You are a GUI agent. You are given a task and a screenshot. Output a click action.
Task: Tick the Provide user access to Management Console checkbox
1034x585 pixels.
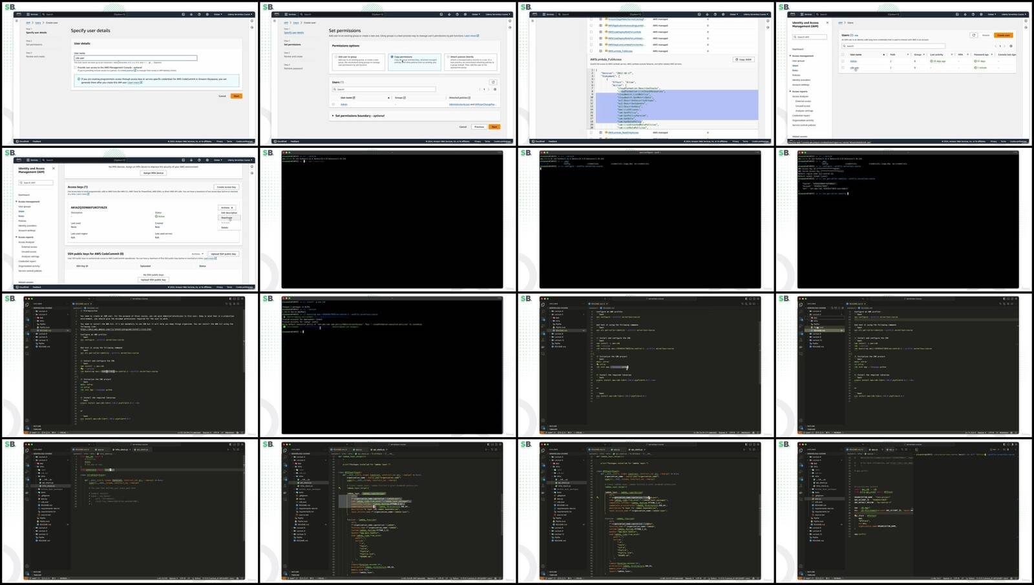tap(75, 67)
